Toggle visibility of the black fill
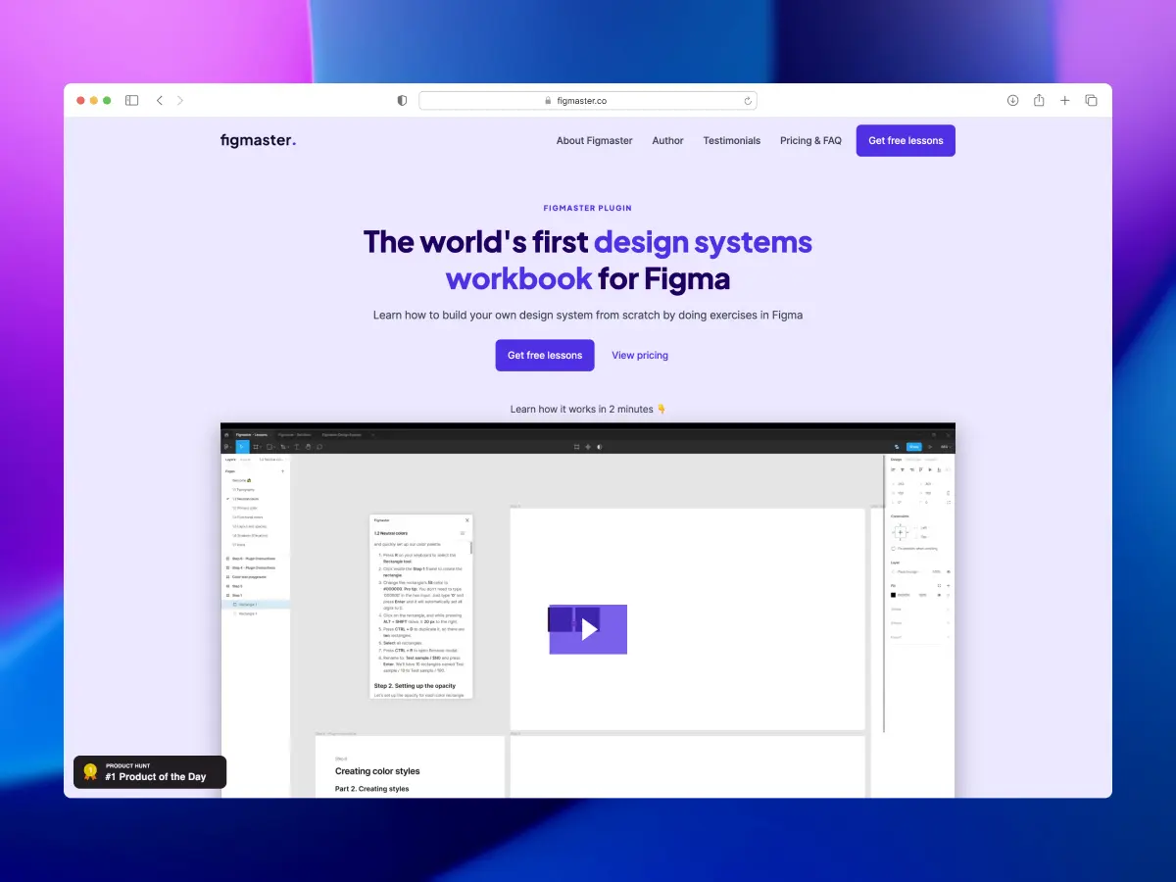Viewport: 1176px width, 882px height. (x=939, y=595)
